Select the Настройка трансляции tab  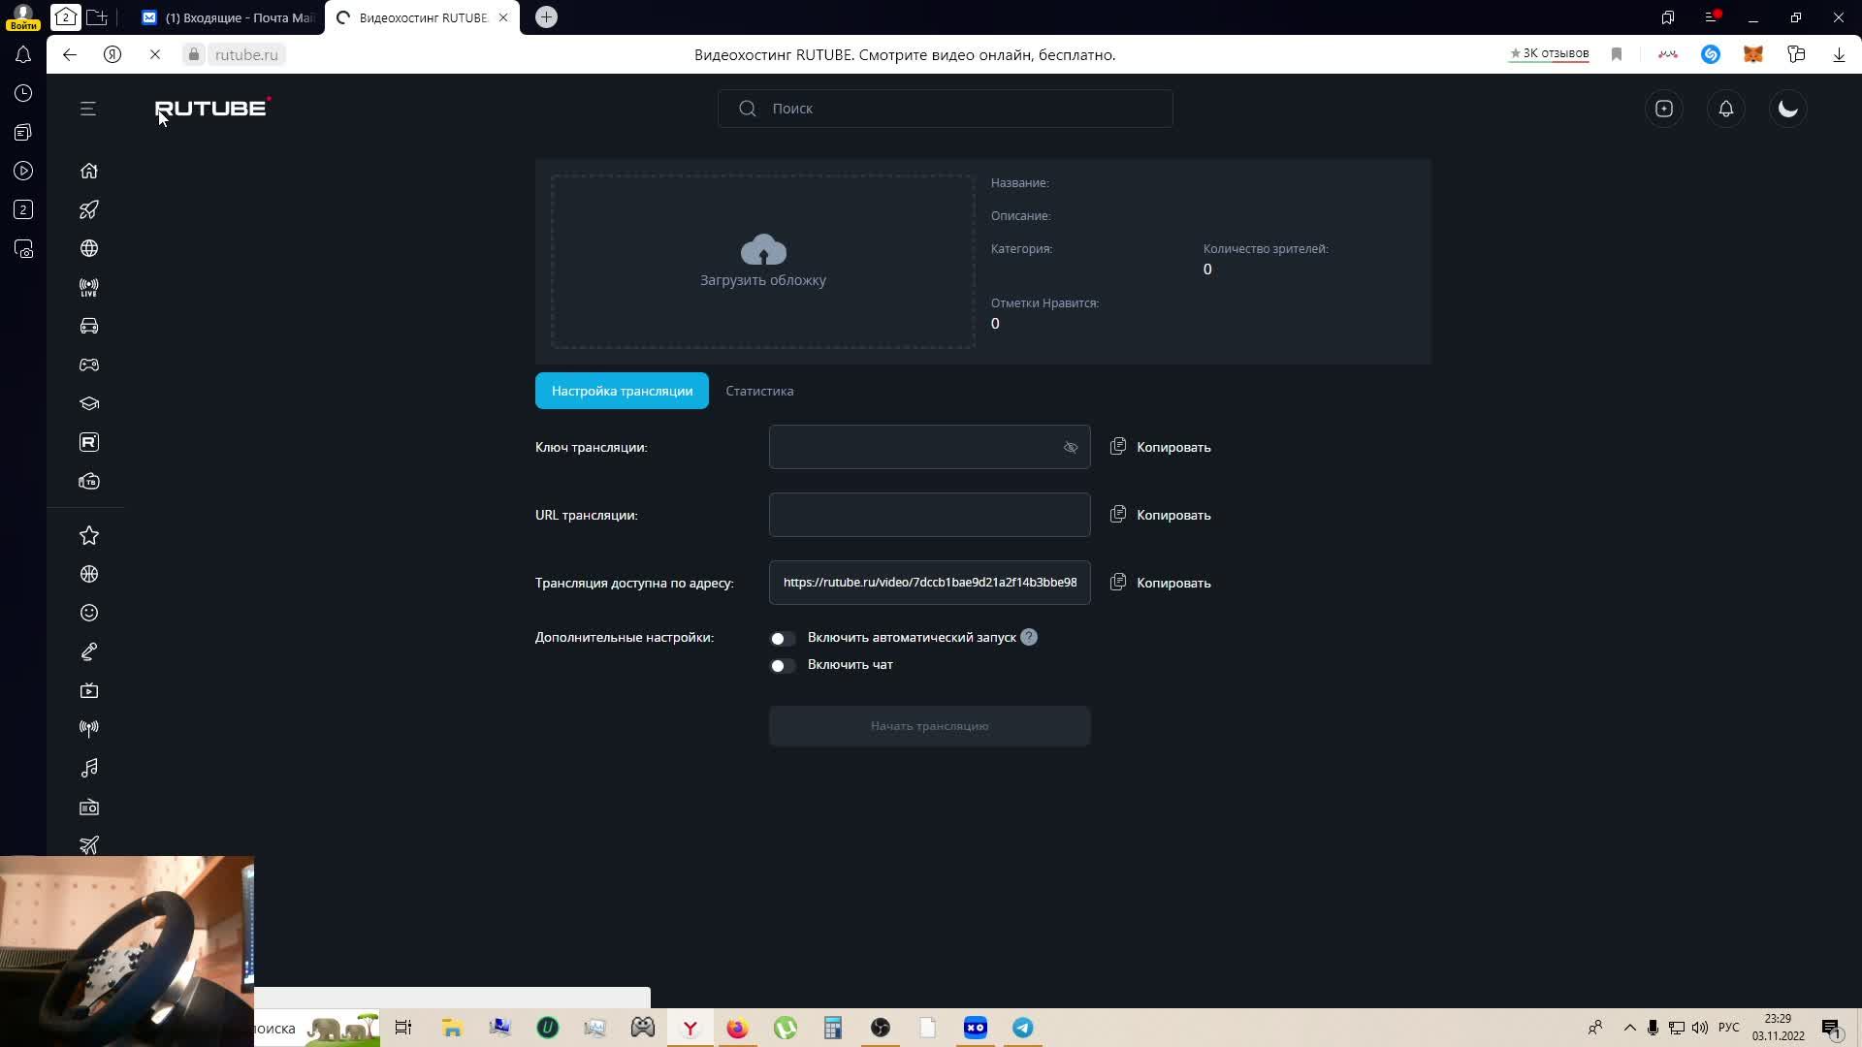click(622, 391)
